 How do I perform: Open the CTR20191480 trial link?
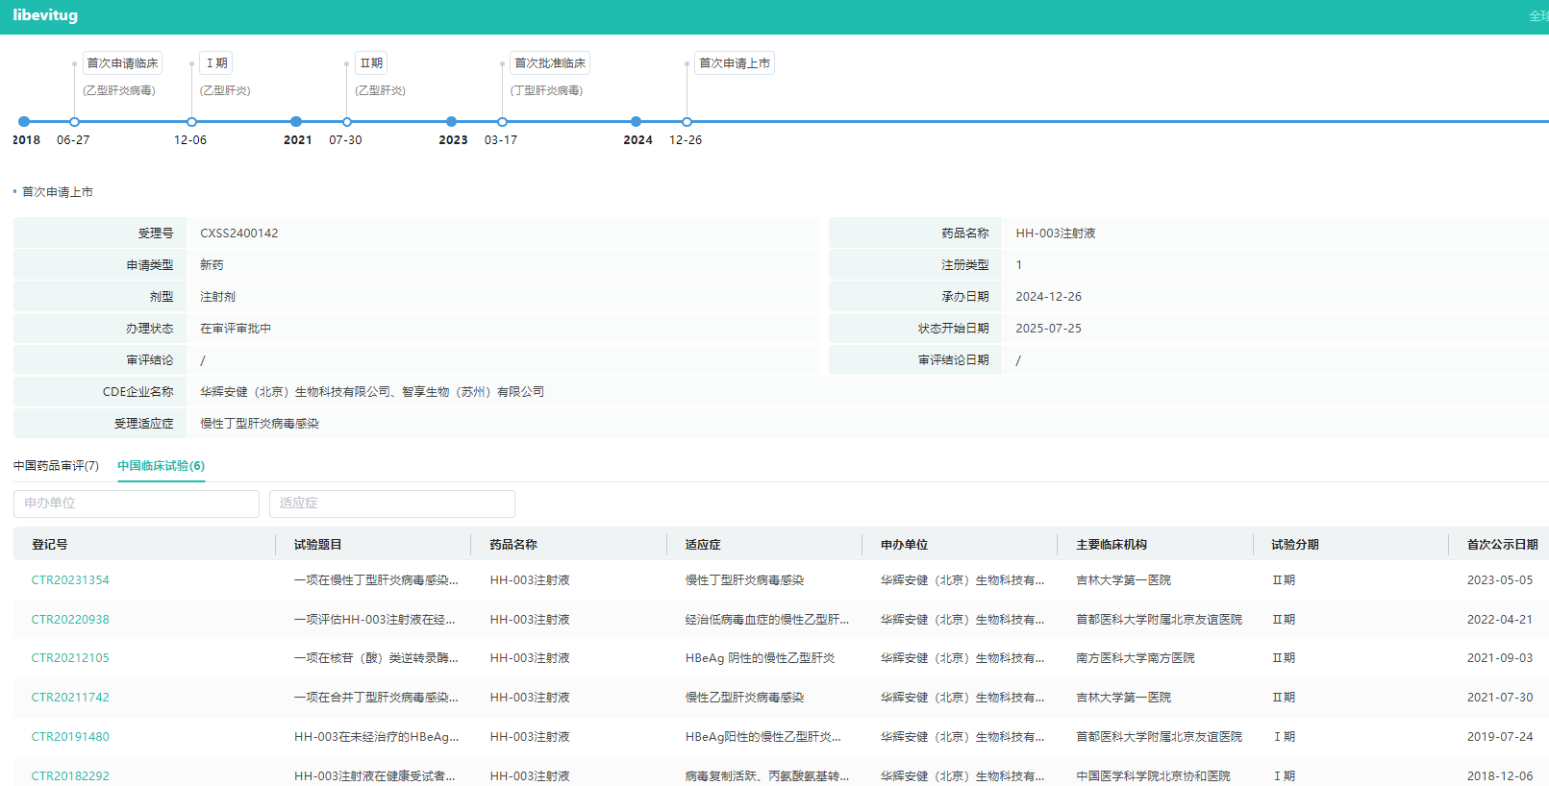coord(70,737)
